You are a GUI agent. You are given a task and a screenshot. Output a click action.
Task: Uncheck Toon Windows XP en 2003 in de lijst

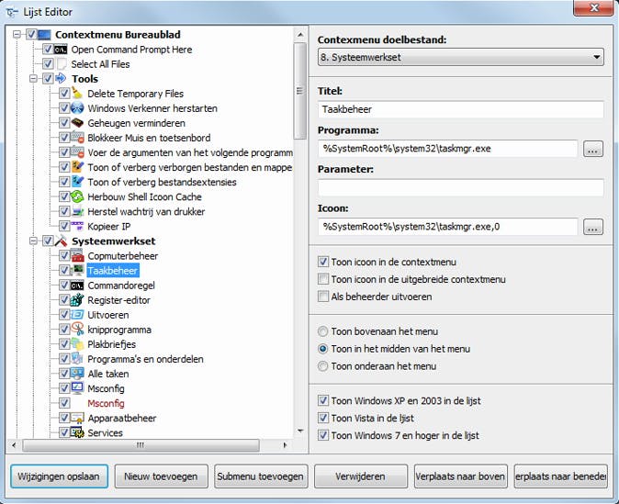[x=323, y=400]
